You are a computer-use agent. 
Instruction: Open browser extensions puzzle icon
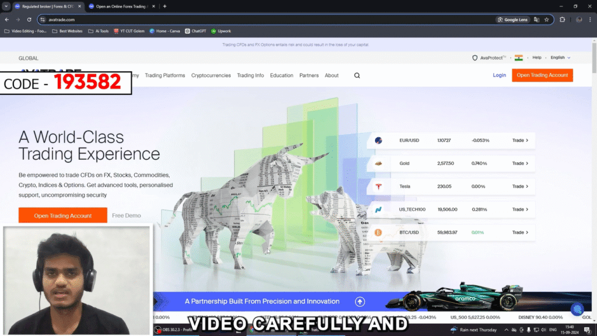[562, 19]
